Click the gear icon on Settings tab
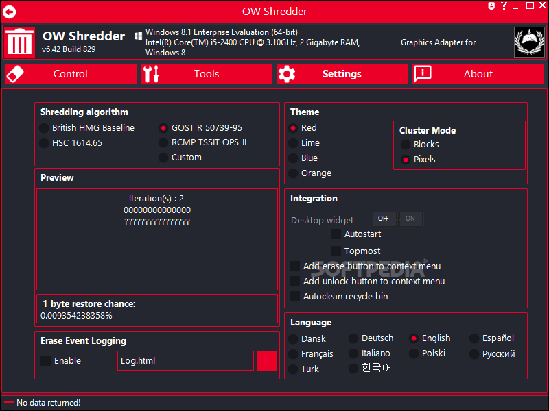The height and width of the screenshot is (411, 549). point(287,74)
